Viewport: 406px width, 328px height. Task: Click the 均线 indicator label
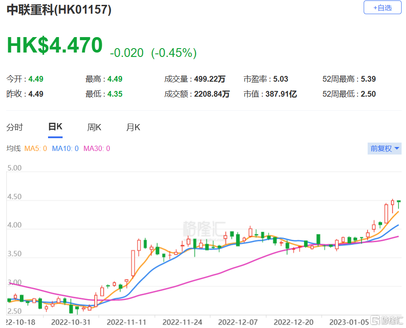[x=13, y=149]
